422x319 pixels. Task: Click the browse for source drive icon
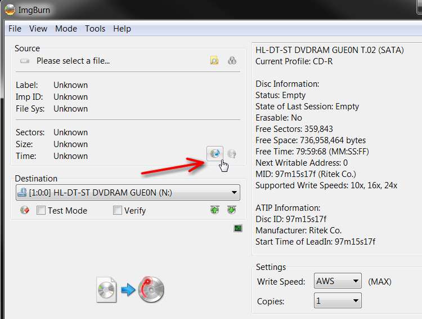coord(232,60)
